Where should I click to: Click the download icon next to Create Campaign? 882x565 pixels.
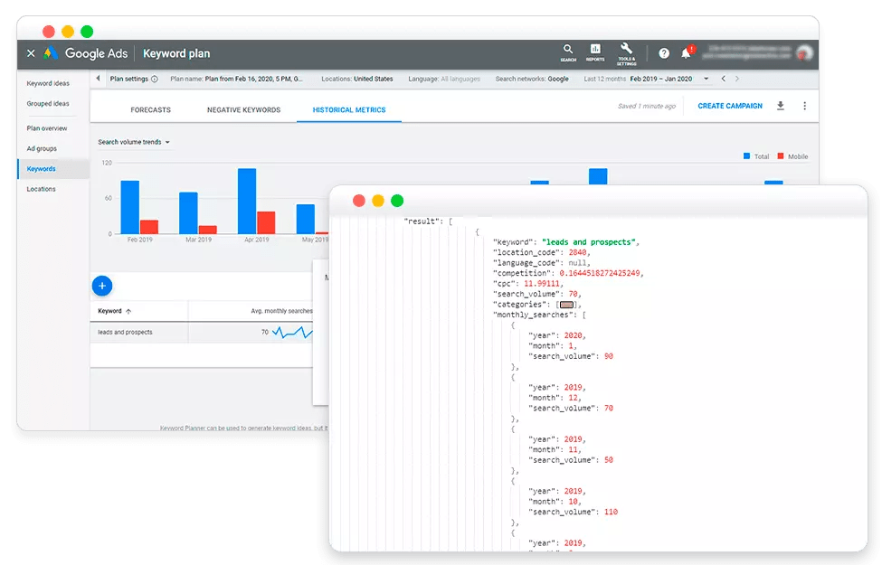[780, 107]
